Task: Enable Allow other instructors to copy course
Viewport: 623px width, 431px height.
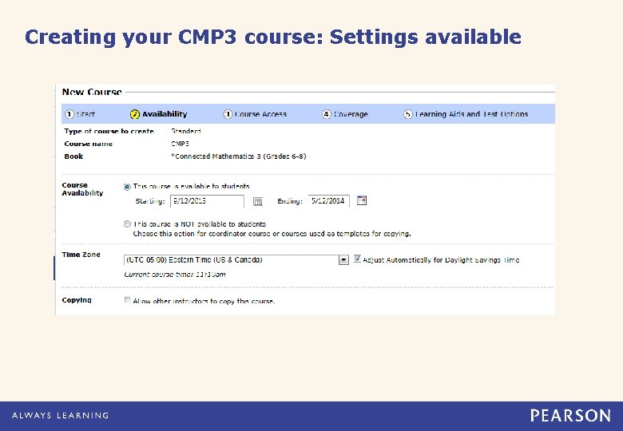Action: pyautogui.click(x=127, y=300)
